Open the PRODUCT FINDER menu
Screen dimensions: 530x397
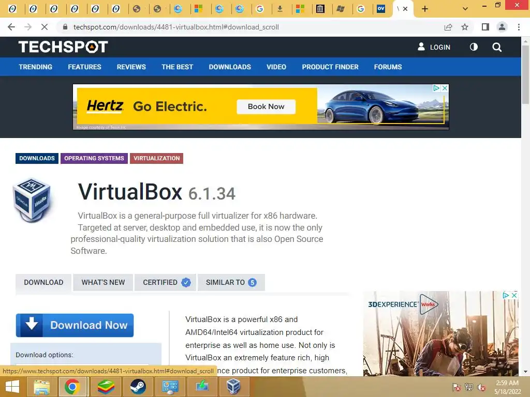point(330,67)
